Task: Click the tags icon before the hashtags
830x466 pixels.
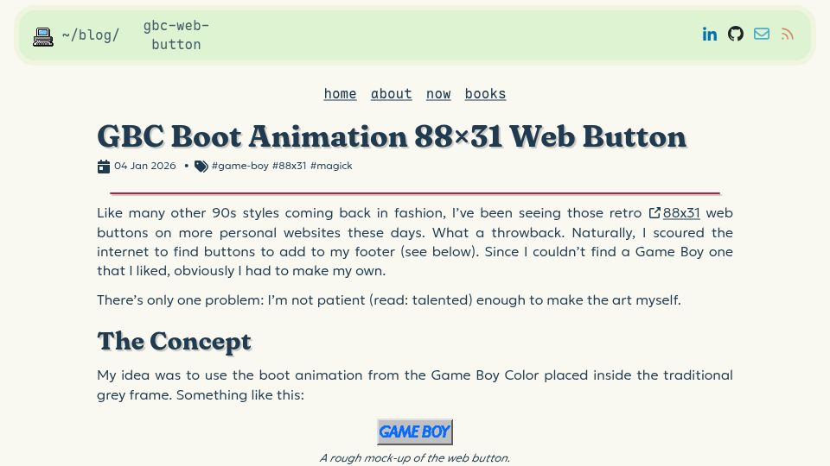Action: tap(201, 167)
